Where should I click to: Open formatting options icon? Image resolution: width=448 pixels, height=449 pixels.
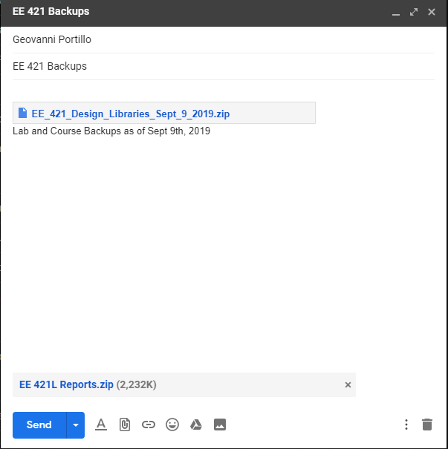pyautogui.click(x=101, y=425)
